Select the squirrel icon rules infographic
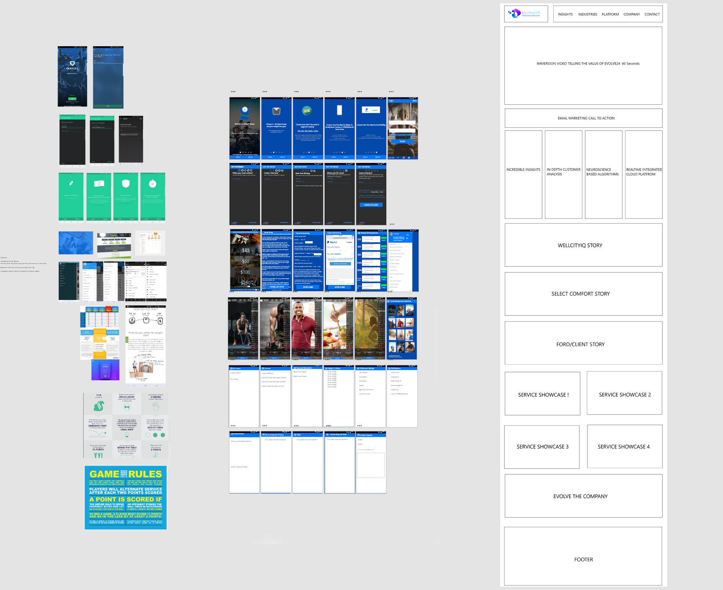 (x=126, y=426)
